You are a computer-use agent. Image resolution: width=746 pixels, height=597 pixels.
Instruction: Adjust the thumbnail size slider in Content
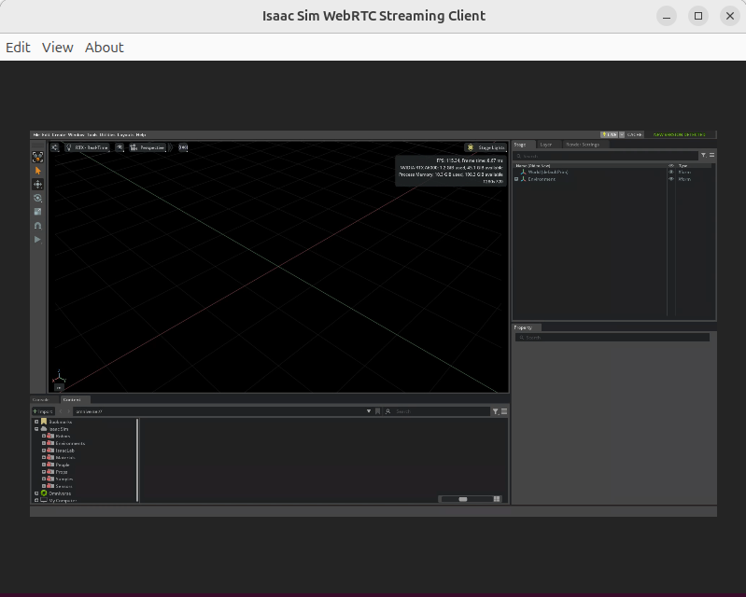click(464, 499)
